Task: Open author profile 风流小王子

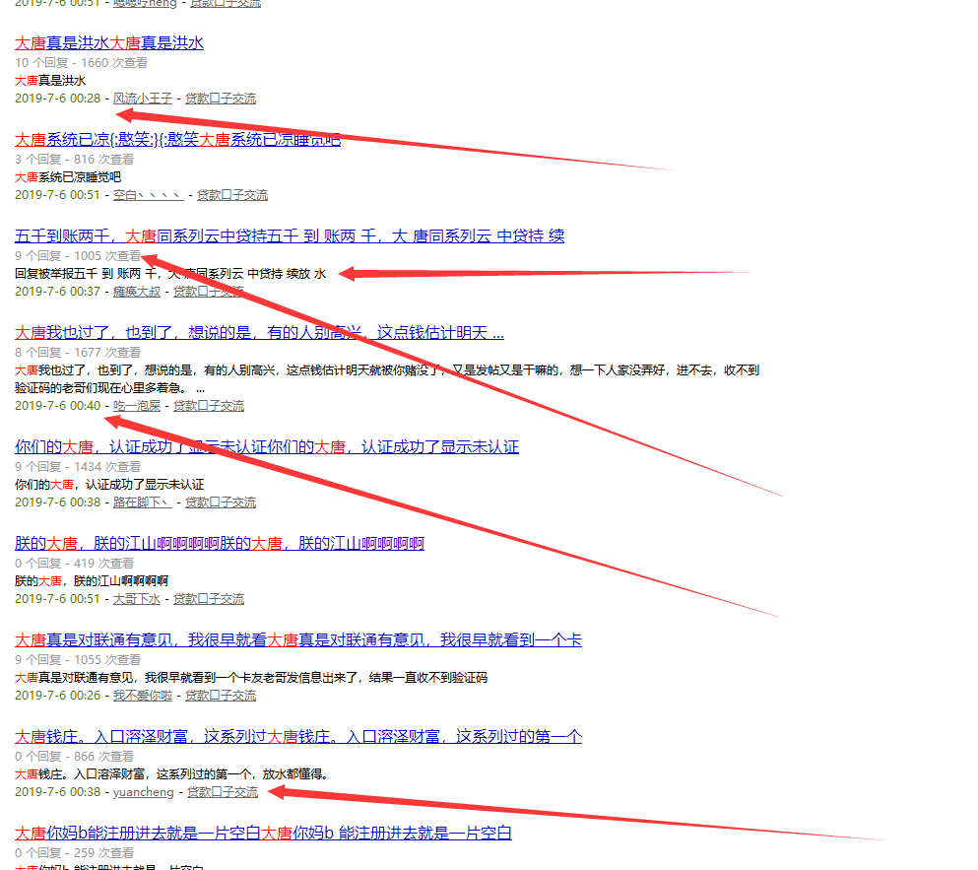Action: pyautogui.click(x=142, y=98)
